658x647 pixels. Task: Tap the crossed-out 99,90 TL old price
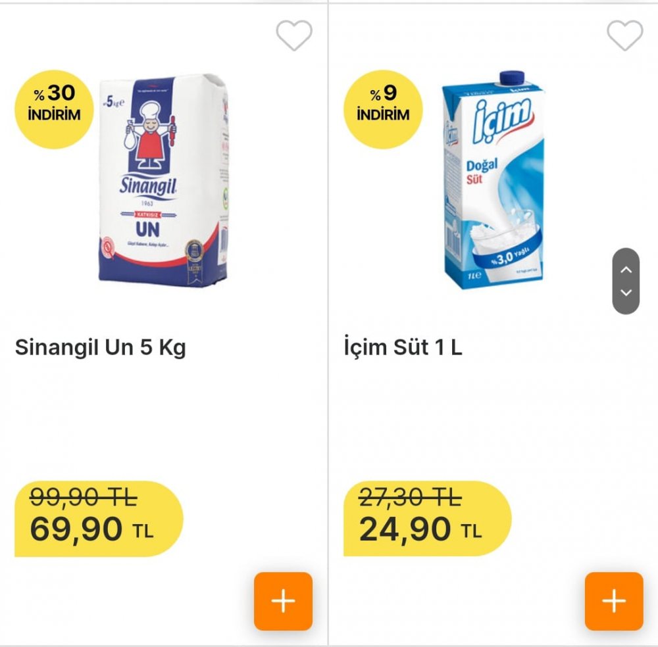point(83,498)
